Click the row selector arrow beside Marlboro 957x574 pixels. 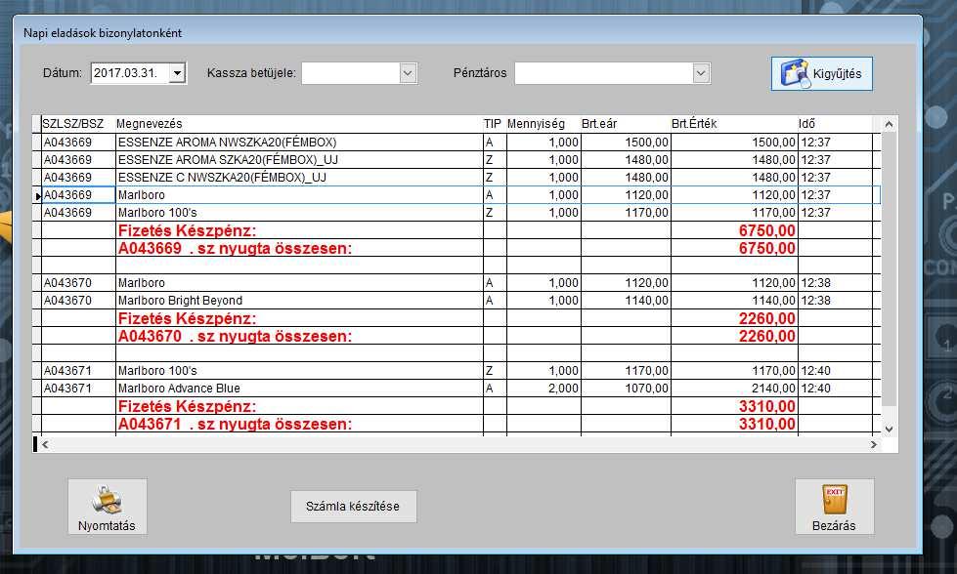tap(37, 195)
